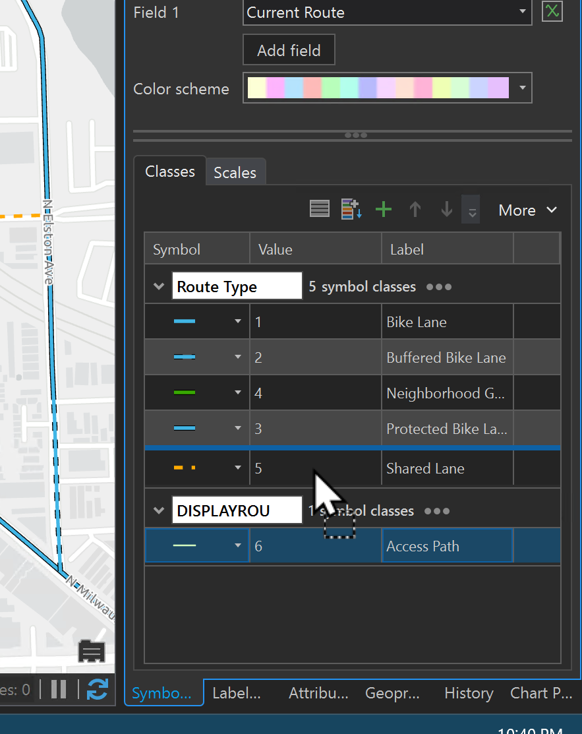The image size is (582, 734).
Task: Click the green X beside Current Route field
Action: (x=552, y=11)
